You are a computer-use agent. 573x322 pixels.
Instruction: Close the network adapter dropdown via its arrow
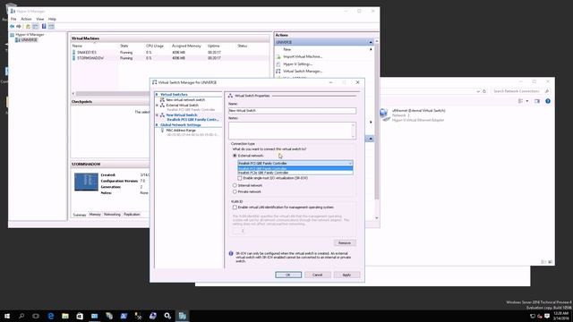pyautogui.click(x=350, y=163)
